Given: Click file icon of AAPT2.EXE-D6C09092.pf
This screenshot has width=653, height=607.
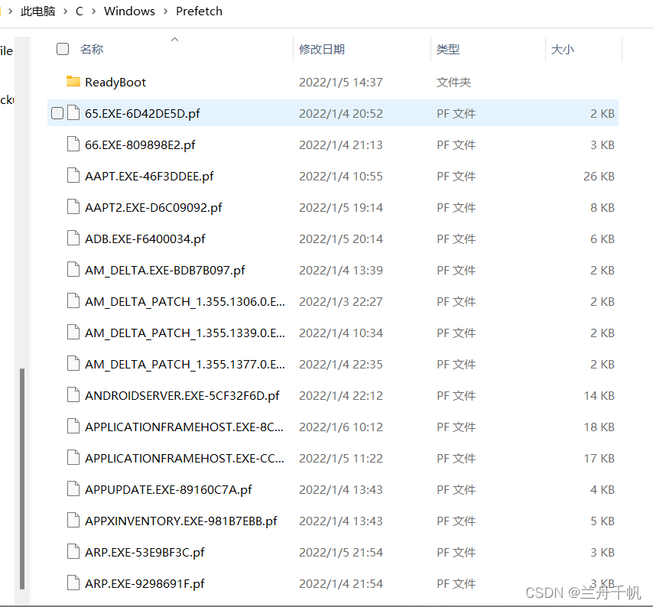Looking at the screenshot, I should click(73, 207).
